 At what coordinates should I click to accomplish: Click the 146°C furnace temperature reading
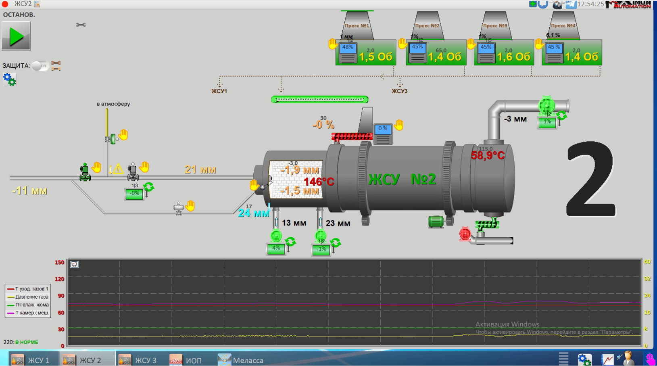(x=319, y=182)
